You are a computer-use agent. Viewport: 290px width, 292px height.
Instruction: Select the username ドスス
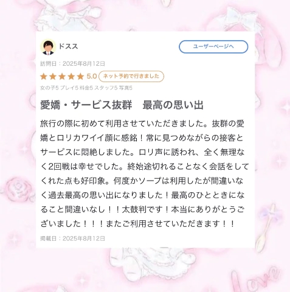(68, 46)
